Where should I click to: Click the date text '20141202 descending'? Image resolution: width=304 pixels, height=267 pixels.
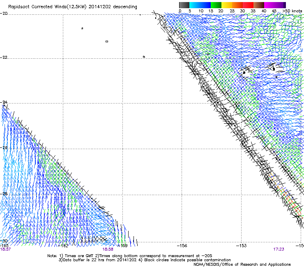[x=113, y=7]
